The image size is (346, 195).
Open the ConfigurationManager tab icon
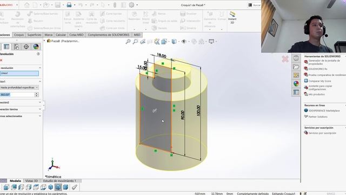[x=16, y=47]
